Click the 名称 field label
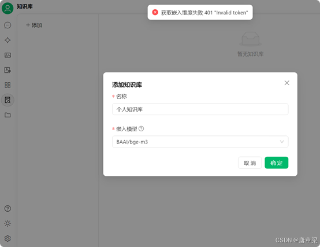 tap(121, 96)
